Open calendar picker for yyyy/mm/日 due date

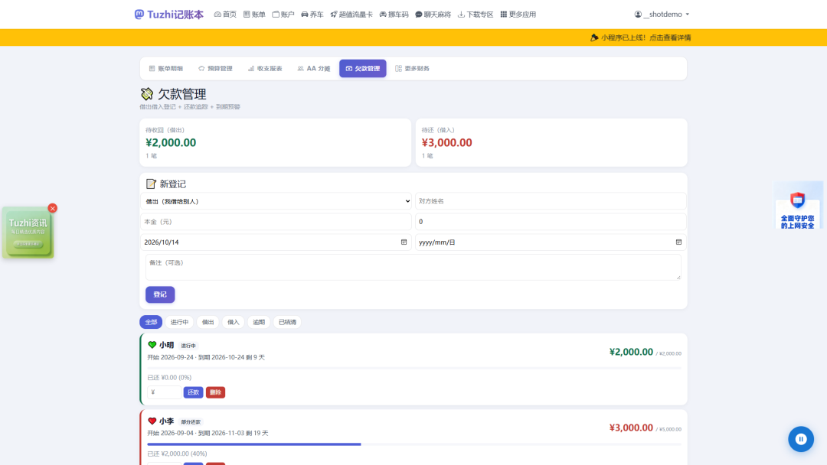[678, 242]
